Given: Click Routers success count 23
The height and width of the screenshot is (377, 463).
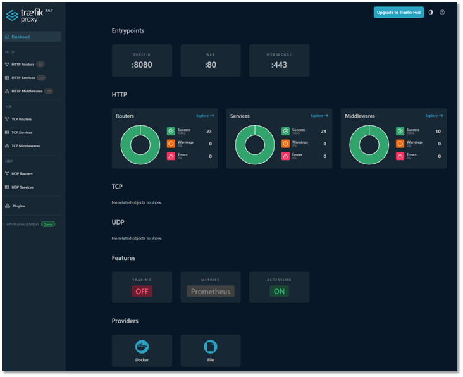Looking at the screenshot, I should tap(209, 132).
